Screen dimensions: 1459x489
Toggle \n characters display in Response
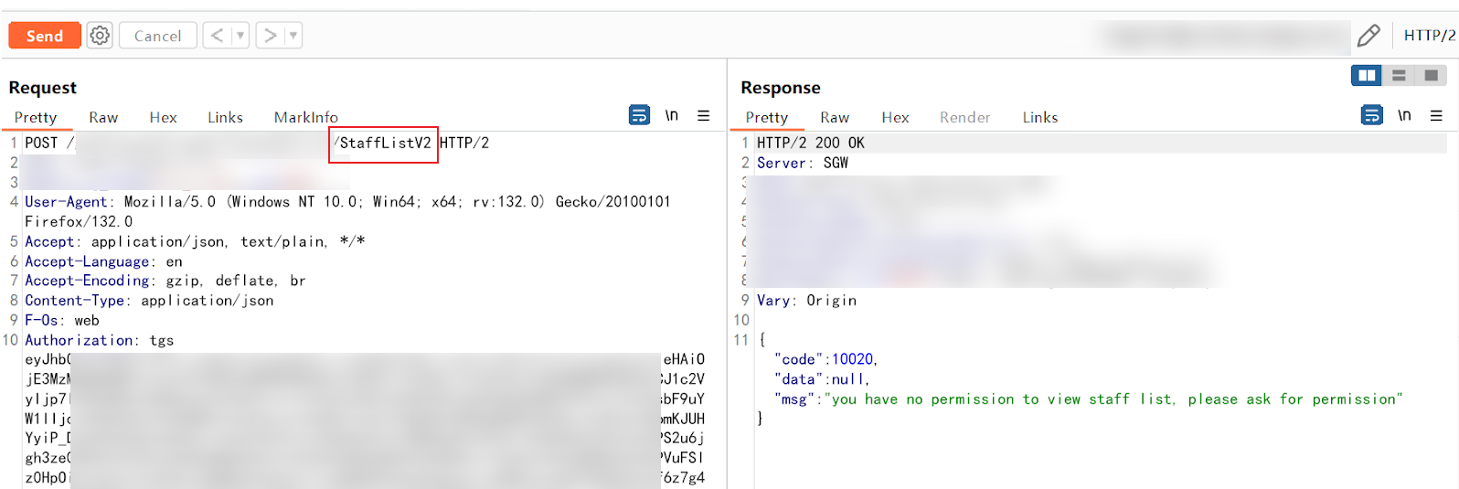(x=1404, y=115)
